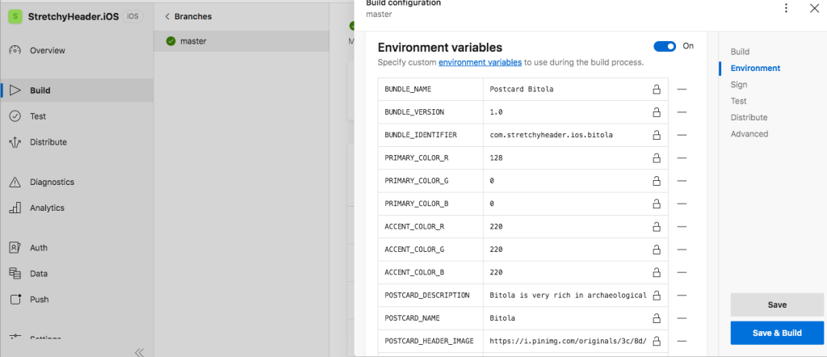
Task: Toggle lock on POSTCARD_NAME value
Action: point(656,318)
